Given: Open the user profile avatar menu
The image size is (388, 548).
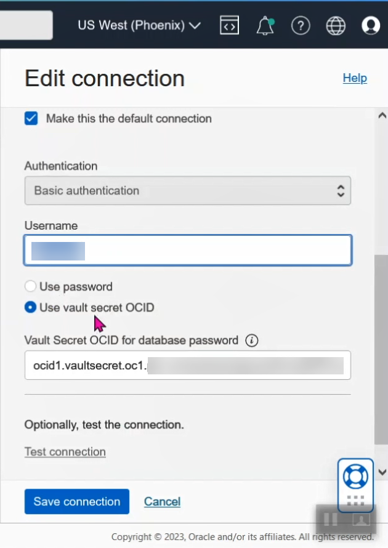Looking at the screenshot, I should (x=371, y=26).
